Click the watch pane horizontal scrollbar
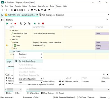 (x=61, y=89)
